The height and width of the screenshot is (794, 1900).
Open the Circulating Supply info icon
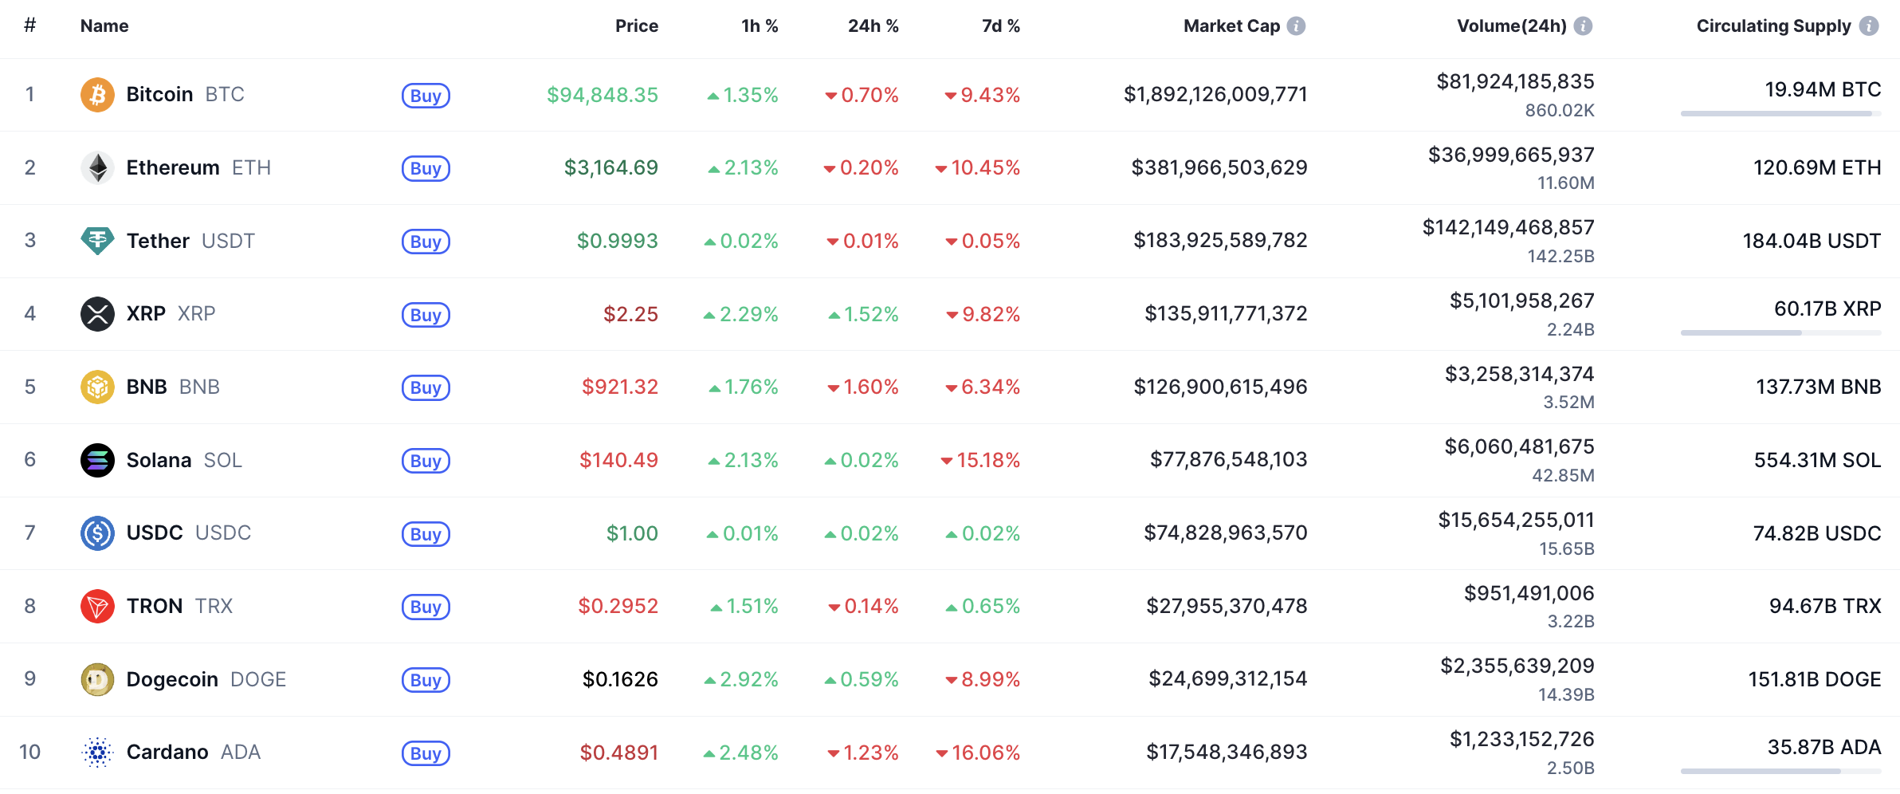(x=1869, y=26)
